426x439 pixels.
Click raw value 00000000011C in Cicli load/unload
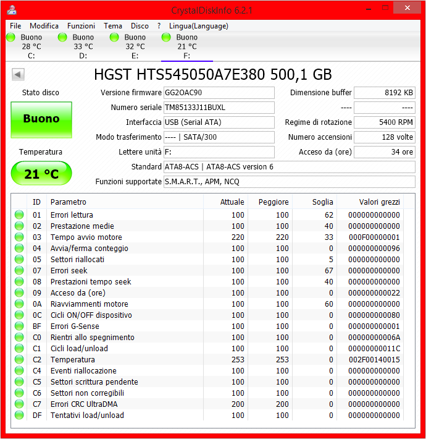coord(374,349)
